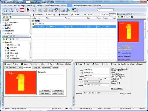Switch to the Lyrics tab

(x=20, y=68)
